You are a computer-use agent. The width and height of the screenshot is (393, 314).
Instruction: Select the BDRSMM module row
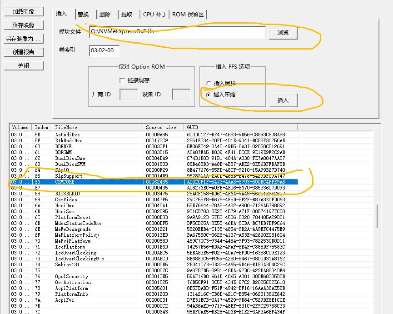154,152
